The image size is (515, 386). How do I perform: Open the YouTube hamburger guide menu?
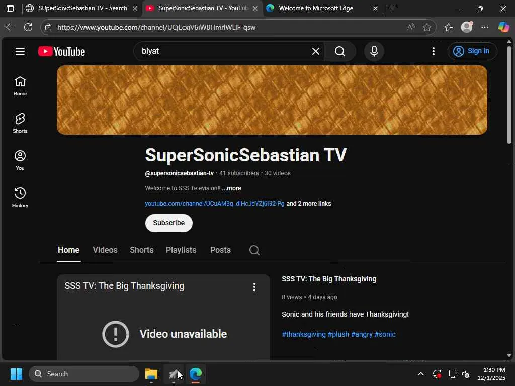20,51
